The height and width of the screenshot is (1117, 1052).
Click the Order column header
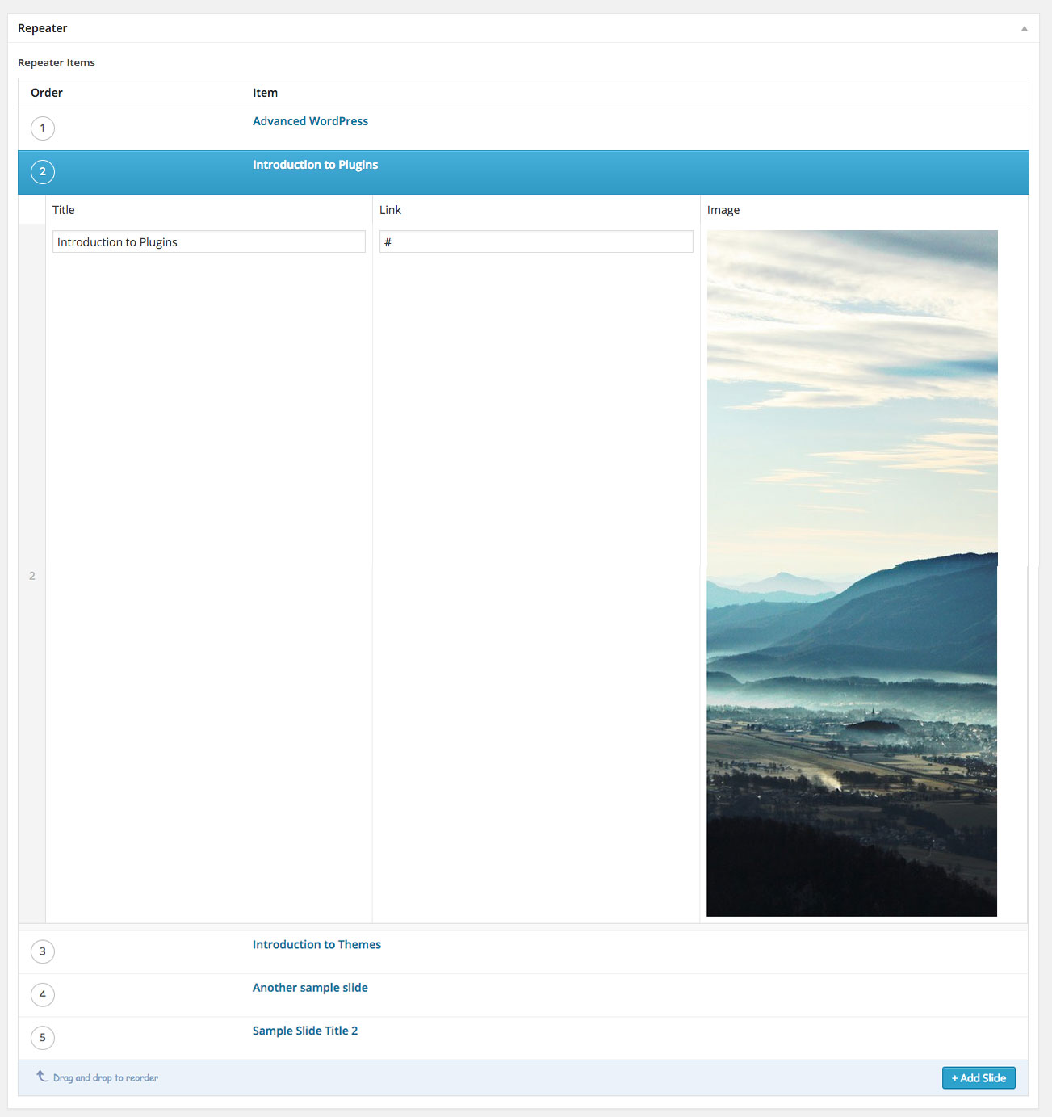pos(46,92)
